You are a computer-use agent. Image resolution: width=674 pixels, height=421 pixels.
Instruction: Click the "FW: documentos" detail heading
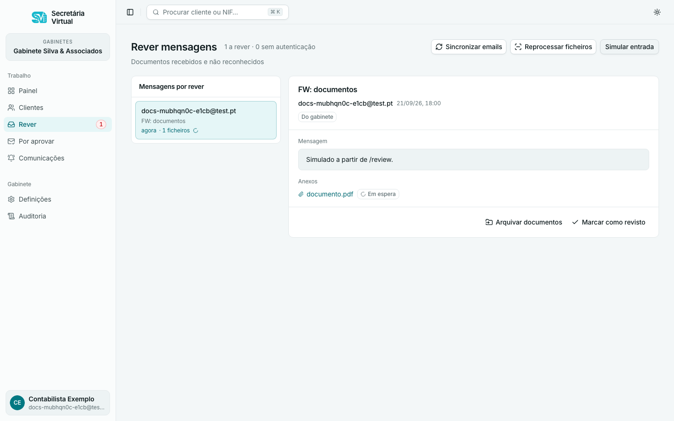click(328, 89)
